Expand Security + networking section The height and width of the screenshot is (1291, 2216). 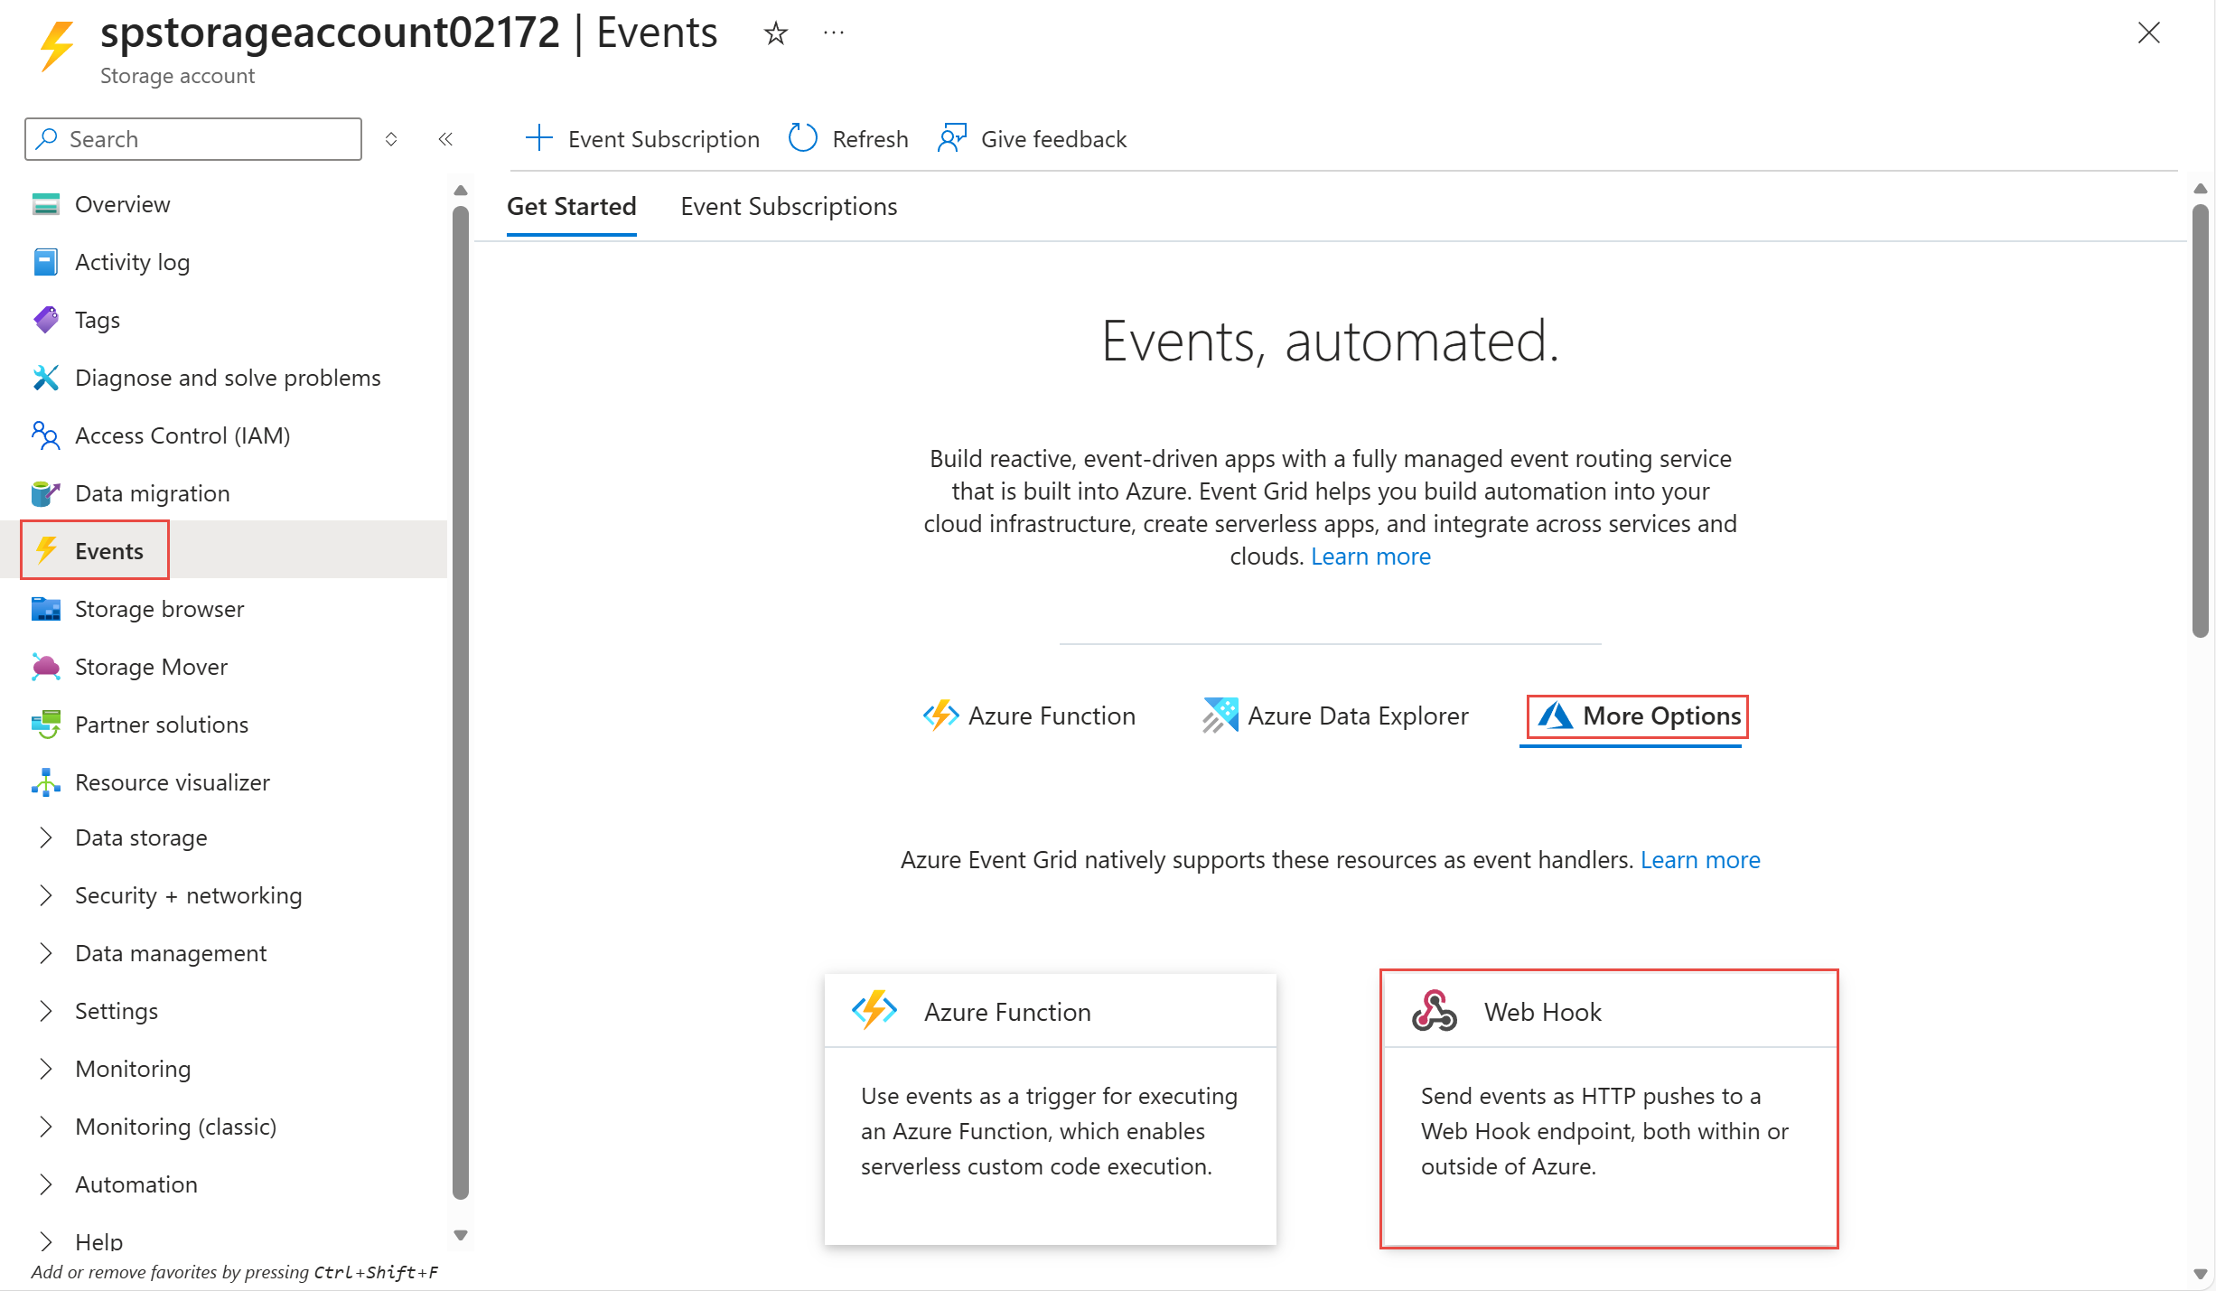pyautogui.click(x=46, y=895)
